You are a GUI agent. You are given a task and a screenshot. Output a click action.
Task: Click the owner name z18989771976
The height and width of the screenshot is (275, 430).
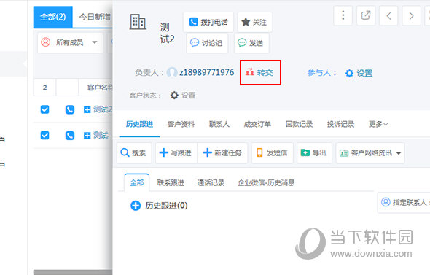(x=207, y=72)
